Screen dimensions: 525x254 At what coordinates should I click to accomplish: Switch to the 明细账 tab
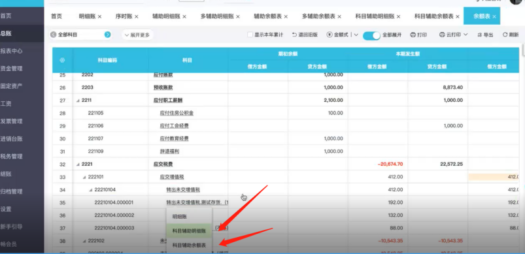click(88, 16)
